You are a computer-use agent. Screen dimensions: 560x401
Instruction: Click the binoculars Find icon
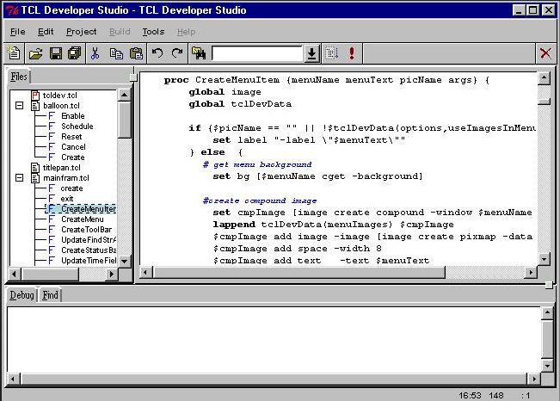(199, 53)
